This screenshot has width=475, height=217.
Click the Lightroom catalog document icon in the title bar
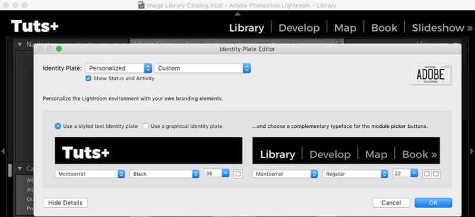click(141, 5)
